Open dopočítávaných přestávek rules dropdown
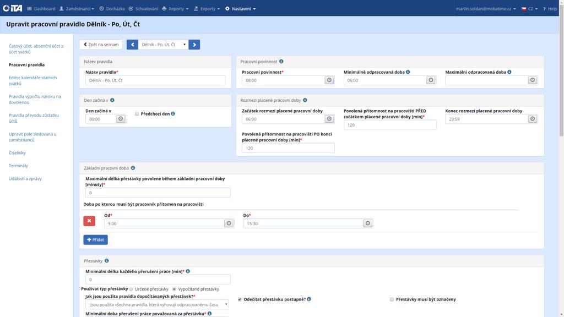Screen dimensions: 564x317 (x=157, y=304)
